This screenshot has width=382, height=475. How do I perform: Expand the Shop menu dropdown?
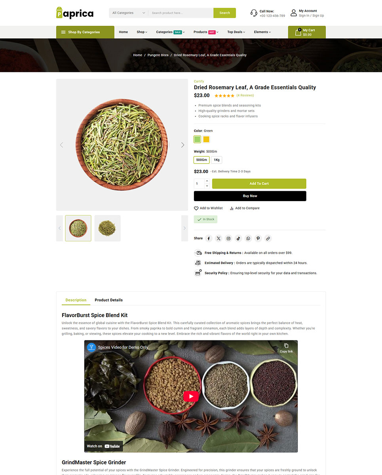coord(142,32)
